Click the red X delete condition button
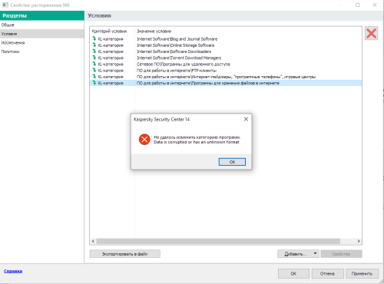384x284 pixels. coord(371,33)
